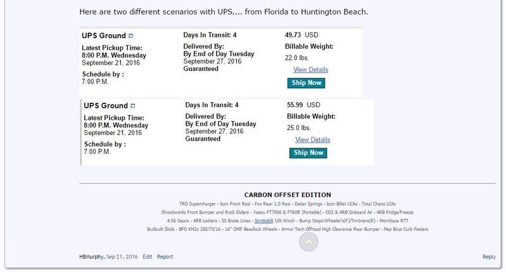Click the sentence about Florida to Huntington Beach

point(224,12)
